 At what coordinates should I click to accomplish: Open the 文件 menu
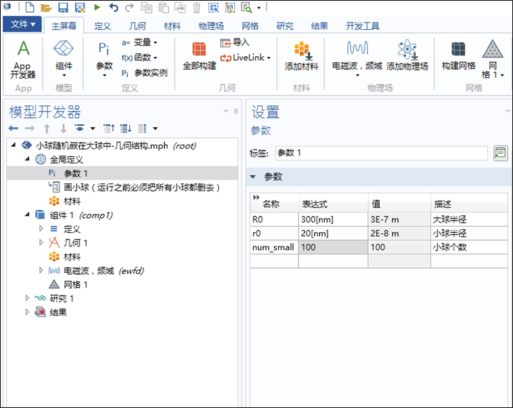pyautogui.click(x=23, y=25)
